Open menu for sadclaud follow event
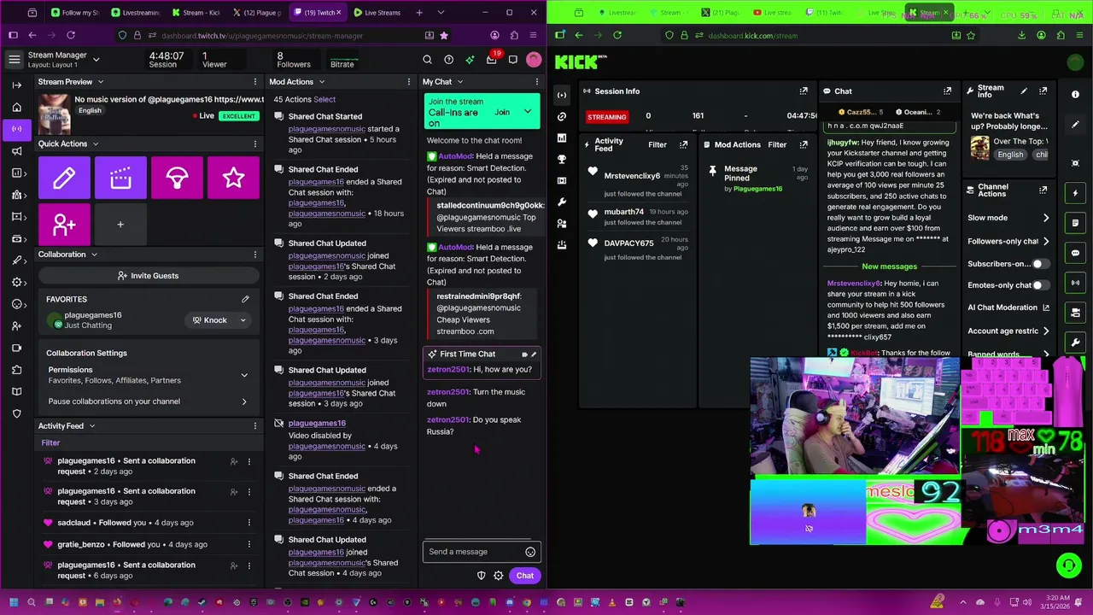This screenshot has height=615, width=1093. point(249,523)
